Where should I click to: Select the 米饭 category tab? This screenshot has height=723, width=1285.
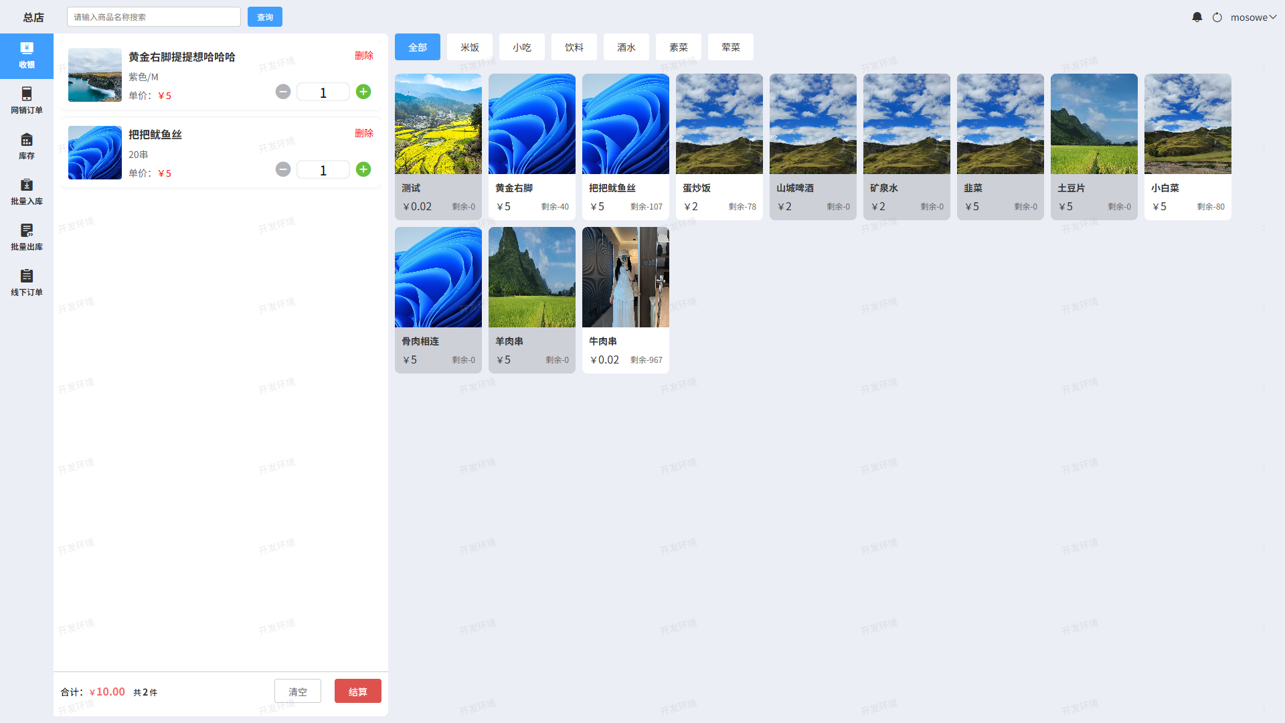coord(470,47)
